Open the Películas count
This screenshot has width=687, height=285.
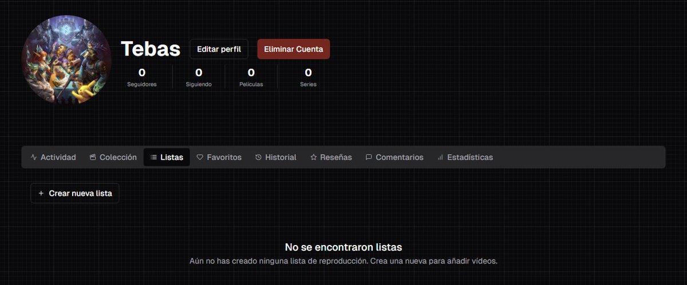251,77
